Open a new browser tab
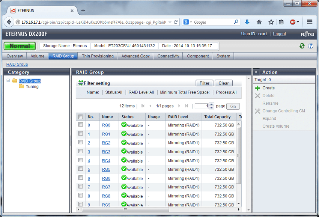The width and height of the screenshot is (319, 217). click(83, 11)
